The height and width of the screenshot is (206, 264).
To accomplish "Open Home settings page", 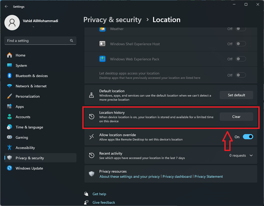I will [x=40, y=55].
